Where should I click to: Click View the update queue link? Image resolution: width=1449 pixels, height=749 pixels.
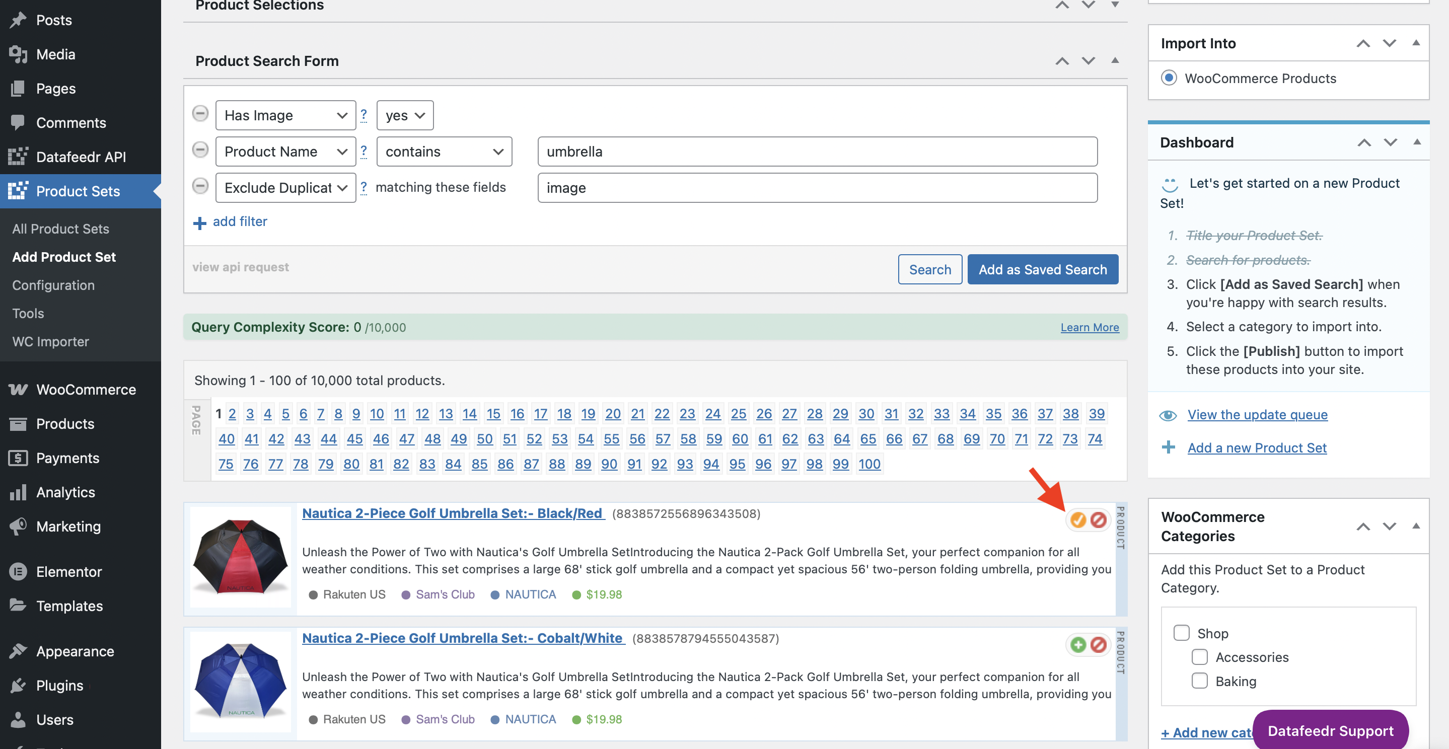point(1257,414)
